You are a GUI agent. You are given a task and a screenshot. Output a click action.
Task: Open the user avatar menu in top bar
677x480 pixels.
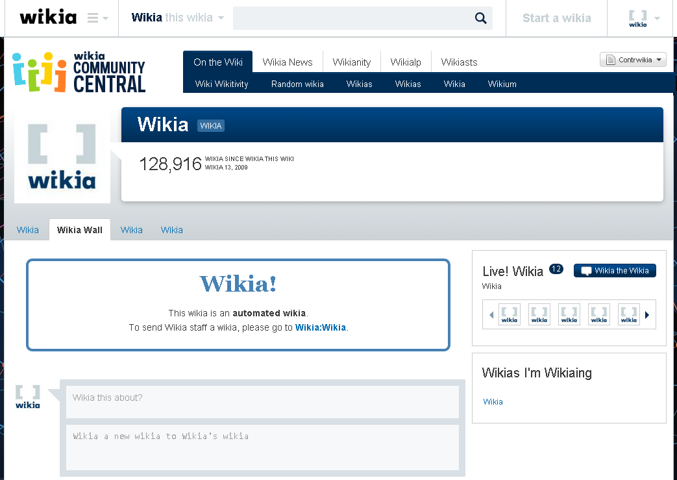click(644, 19)
